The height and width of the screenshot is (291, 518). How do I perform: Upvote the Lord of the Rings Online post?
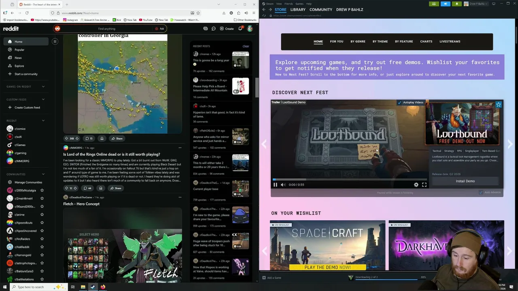[x=66, y=188]
